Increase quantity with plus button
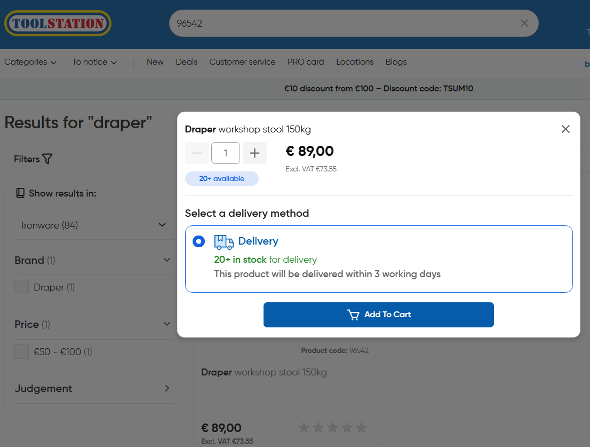The height and width of the screenshot is (447, 590). click(x=254, y=153)
